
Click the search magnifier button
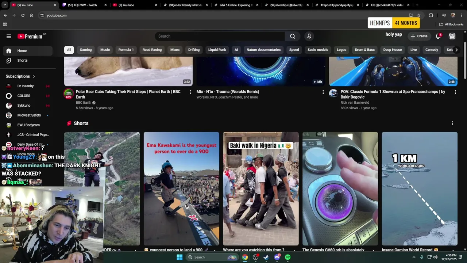[x=293, y=36]
